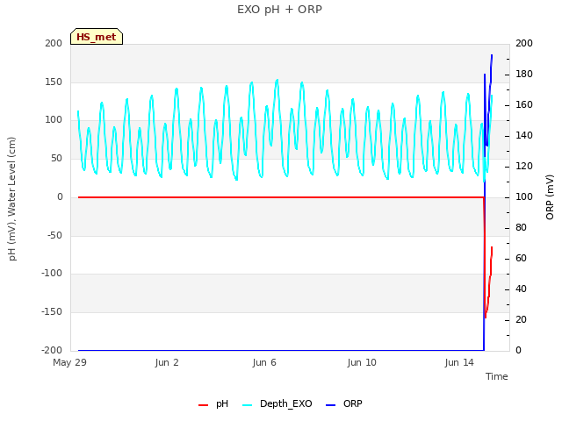Toggle ORP series in the legend
This screenshot has height=421, width=562.
coord(344,403)
